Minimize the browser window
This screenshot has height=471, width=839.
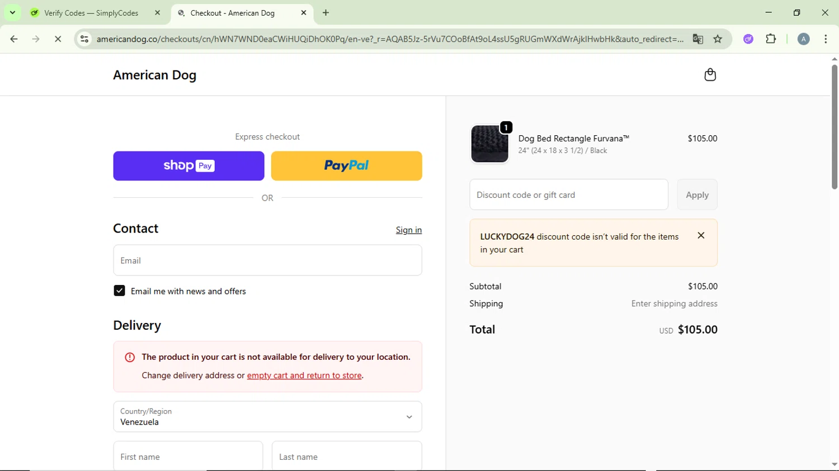769,12
